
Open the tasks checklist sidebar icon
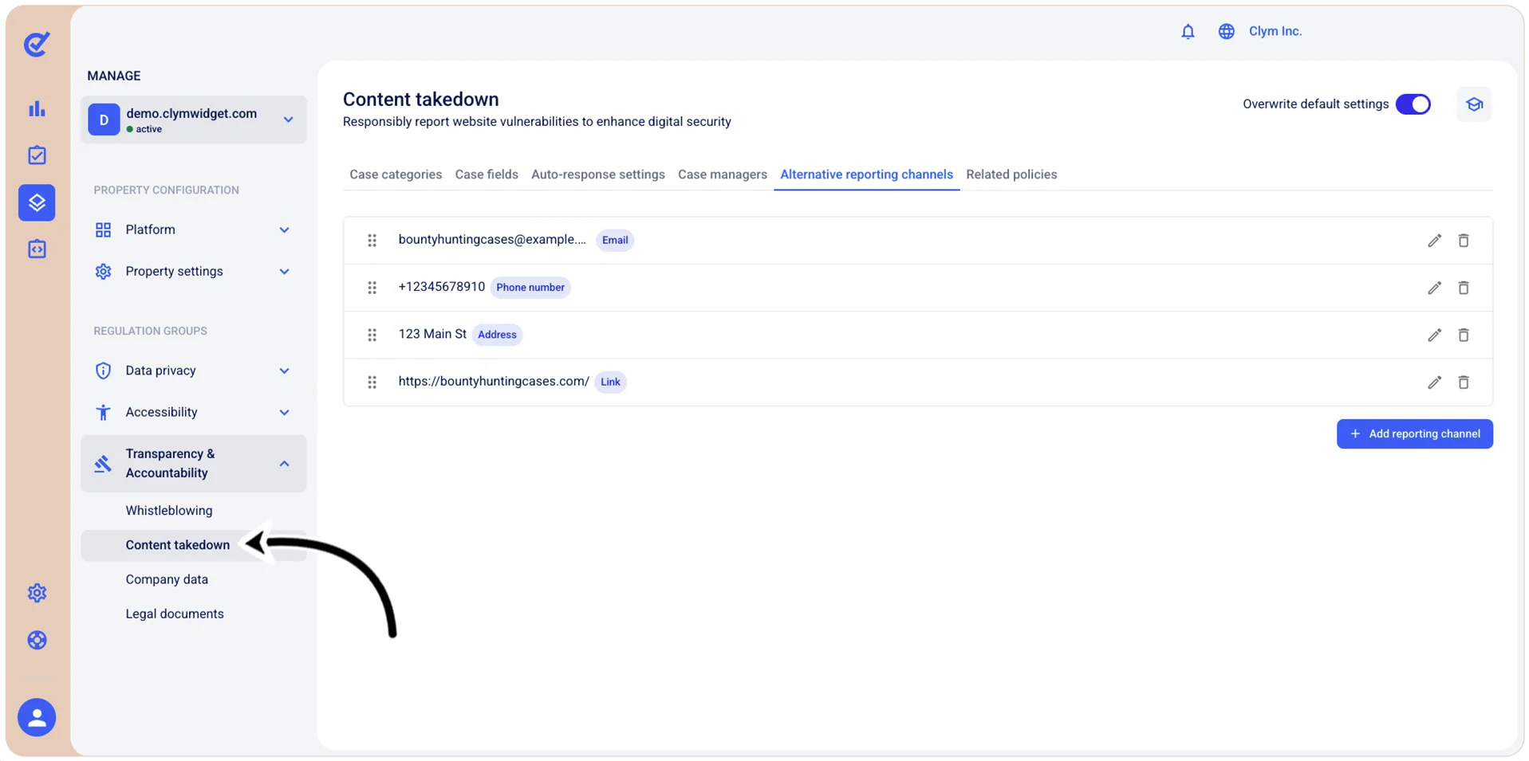(x=37, y=155)
